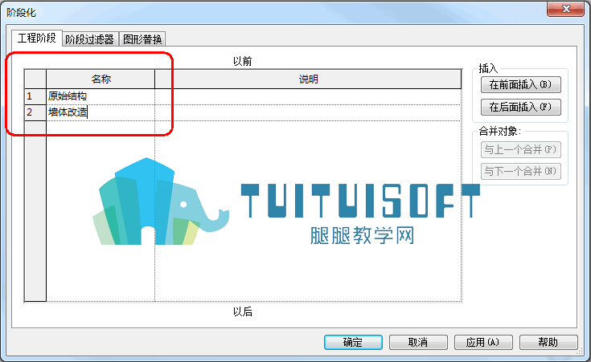Click the 说明 cell of the 原始结构 row
Screen dimensions: 591x362
coord(308,96)
